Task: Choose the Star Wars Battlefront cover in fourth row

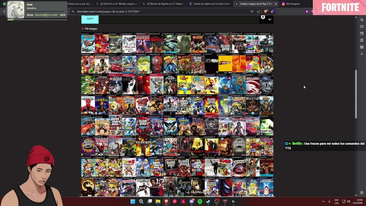Action: (x=170, y=105)
